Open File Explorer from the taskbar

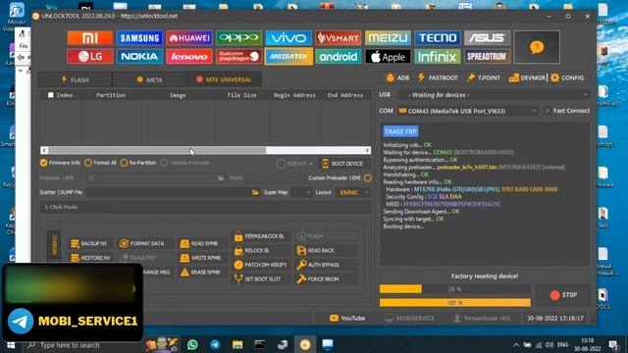pyautogui.click(x=237, y=344)
